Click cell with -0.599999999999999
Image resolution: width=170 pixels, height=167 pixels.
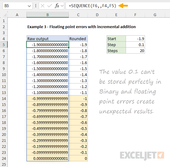48,122
